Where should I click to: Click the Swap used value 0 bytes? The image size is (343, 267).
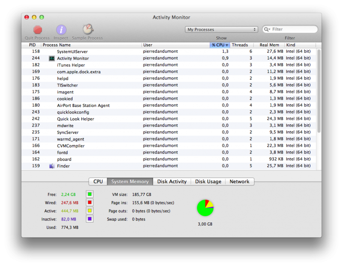(x=138, y=219)
